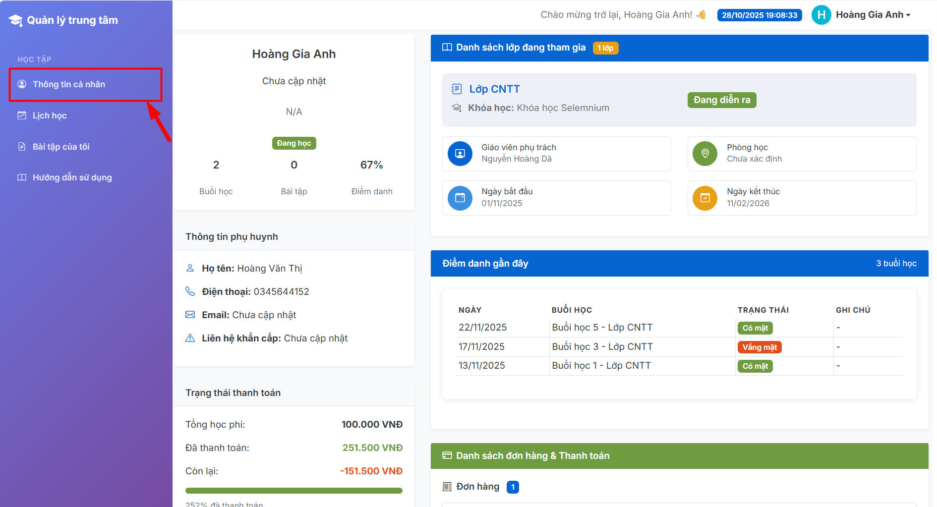937x507 pixels.
Task: Click the graduation cap logo icon
Action: coord(15,20)
